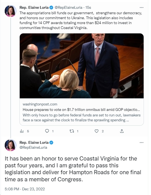Click Rep. Elaine Luria name on second tweet
Viewport: 151px width, 195px height.
34,142
